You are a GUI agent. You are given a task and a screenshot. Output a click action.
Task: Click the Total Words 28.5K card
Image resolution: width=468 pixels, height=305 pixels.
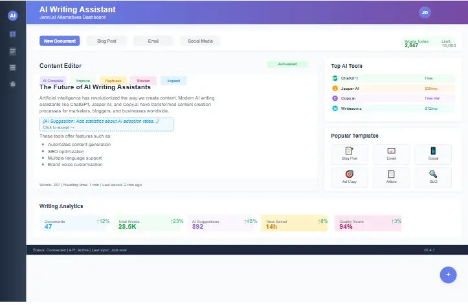point(146,224)
